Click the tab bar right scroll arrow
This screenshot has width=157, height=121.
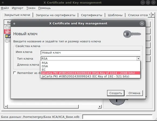(x=153, y=15)
